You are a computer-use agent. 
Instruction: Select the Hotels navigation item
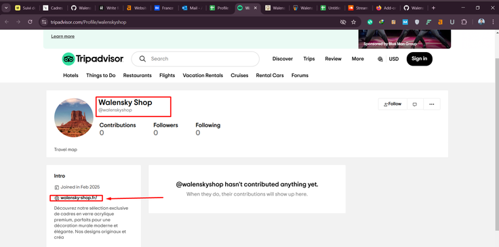(x=71, y=76)
